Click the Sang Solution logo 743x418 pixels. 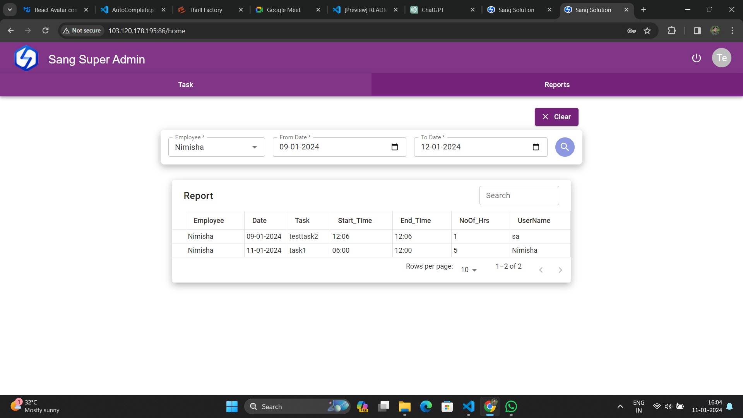point(26,58)
